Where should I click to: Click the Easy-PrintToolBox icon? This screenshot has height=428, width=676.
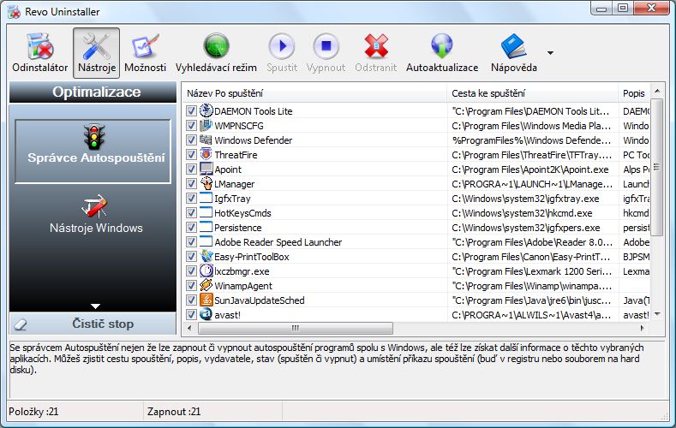pos(206,256)
